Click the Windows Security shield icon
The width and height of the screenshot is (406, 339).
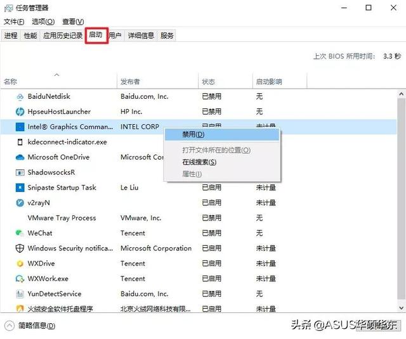point(20,248)
